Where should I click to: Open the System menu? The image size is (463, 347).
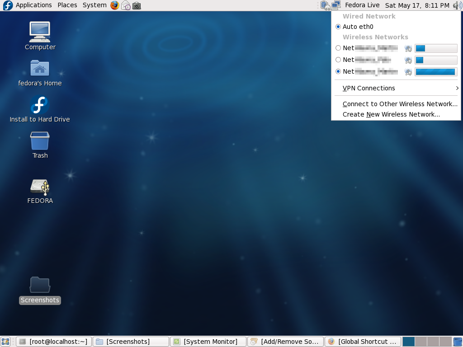tap(94, 5)
